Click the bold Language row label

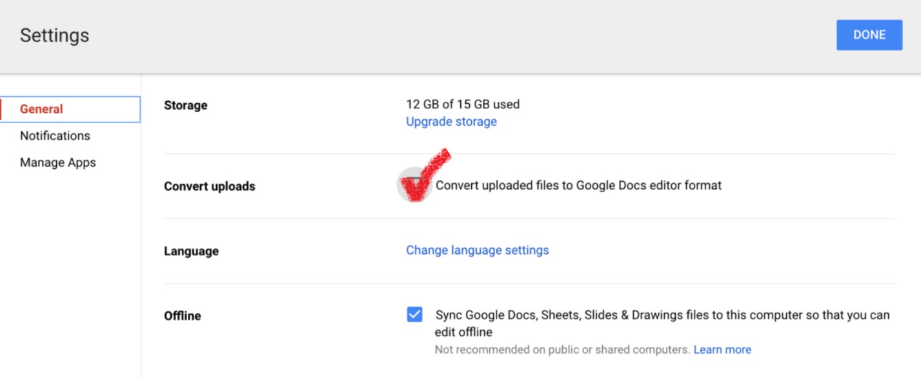pyautogui.click(x=191, y=251)
